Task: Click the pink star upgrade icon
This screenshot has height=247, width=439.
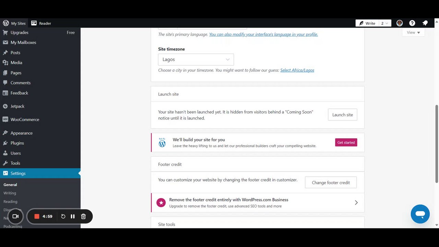Action: (x=161, y=203)
